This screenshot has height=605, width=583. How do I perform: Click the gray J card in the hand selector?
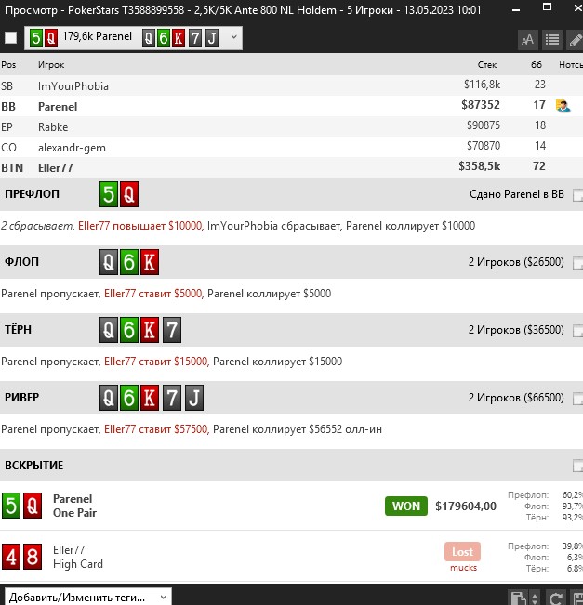pos(212,38)
